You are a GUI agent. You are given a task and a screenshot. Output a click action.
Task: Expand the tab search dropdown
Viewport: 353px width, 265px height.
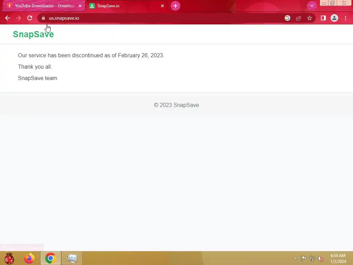coord(312,6)
